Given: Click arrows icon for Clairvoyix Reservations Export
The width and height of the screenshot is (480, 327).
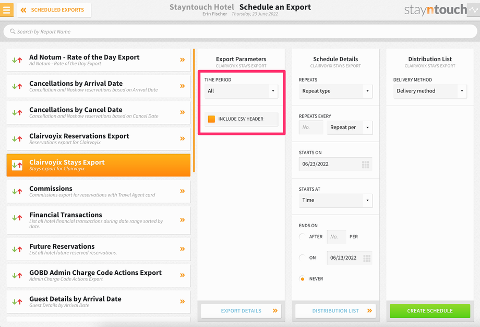Looking at the screenshot, I should [17, 139].
